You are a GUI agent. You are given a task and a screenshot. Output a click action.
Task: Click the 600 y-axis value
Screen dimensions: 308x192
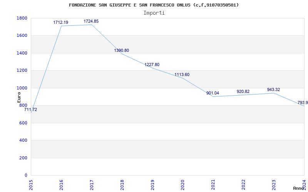point(23,123)
